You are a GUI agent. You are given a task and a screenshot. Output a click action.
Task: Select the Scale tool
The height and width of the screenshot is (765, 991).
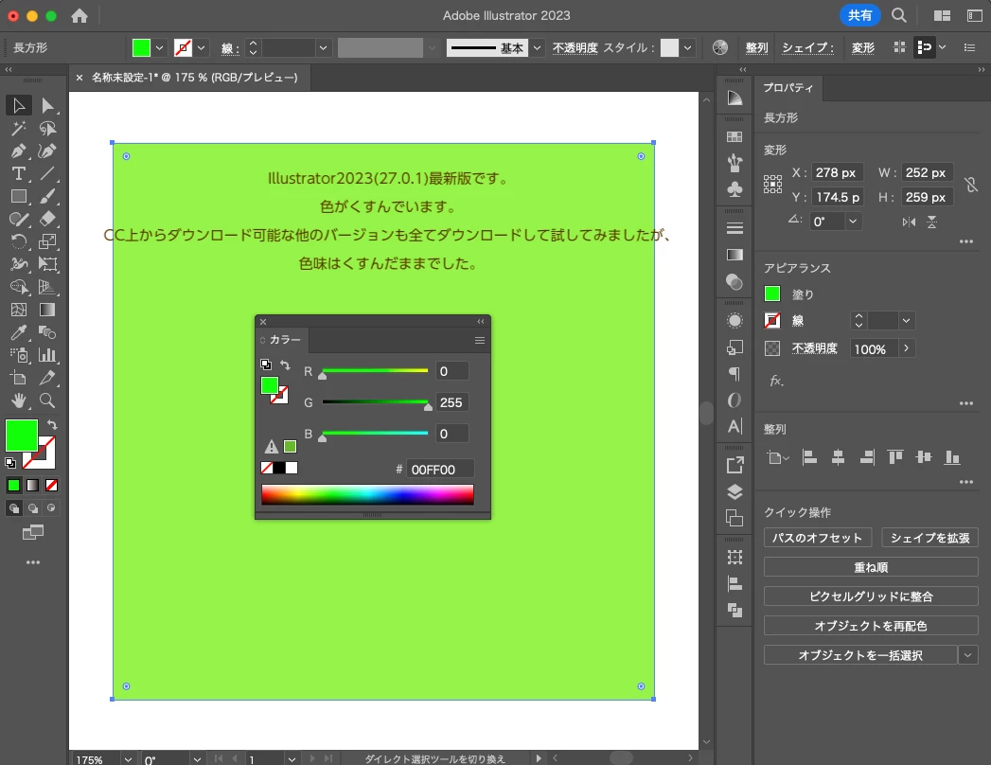47,241
